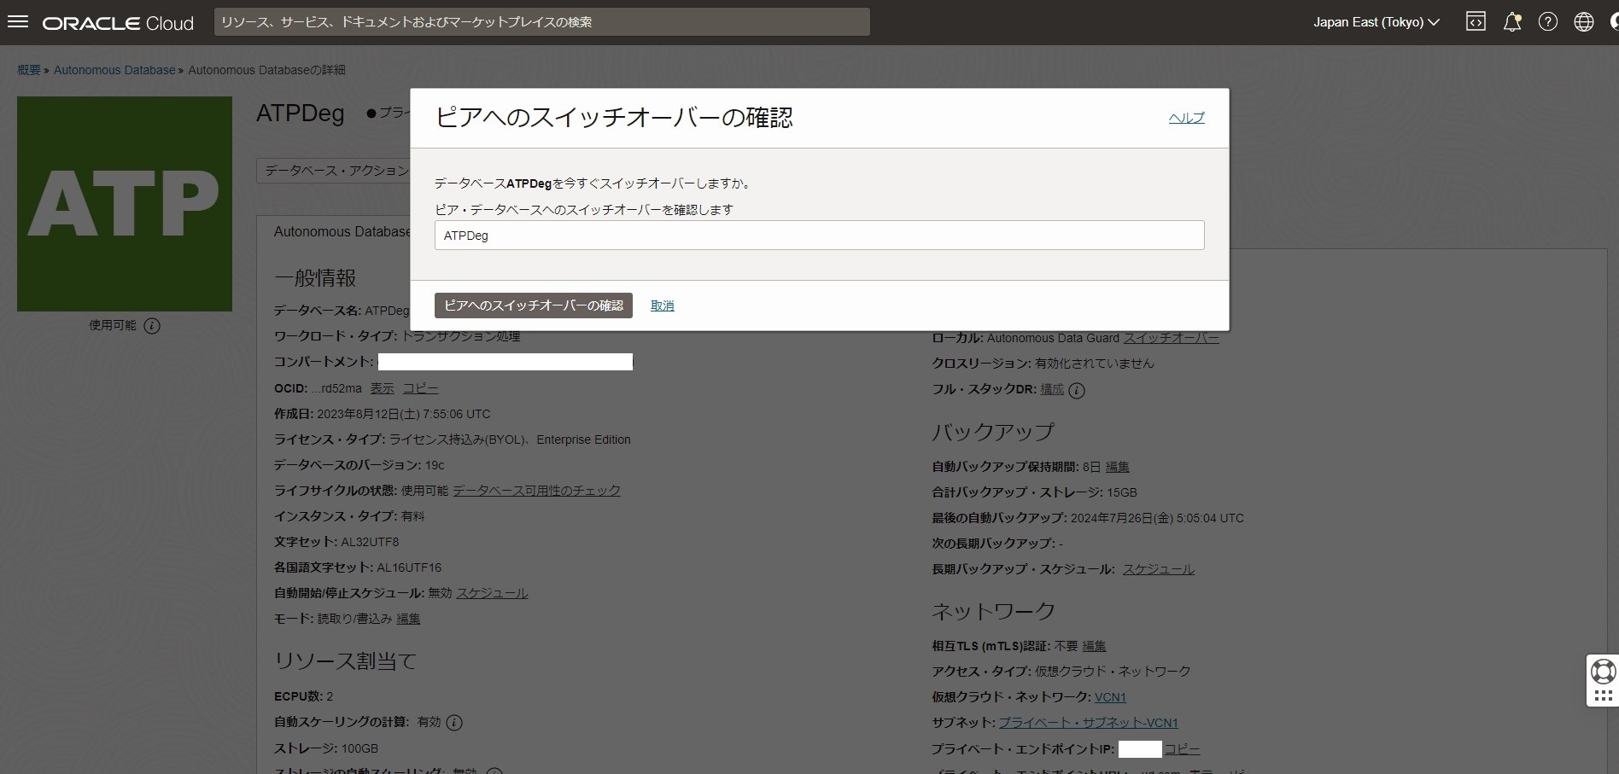Click the info icon next to 使用可能
Viewport: 1619px width, 774px height.
tap(152, 326)
